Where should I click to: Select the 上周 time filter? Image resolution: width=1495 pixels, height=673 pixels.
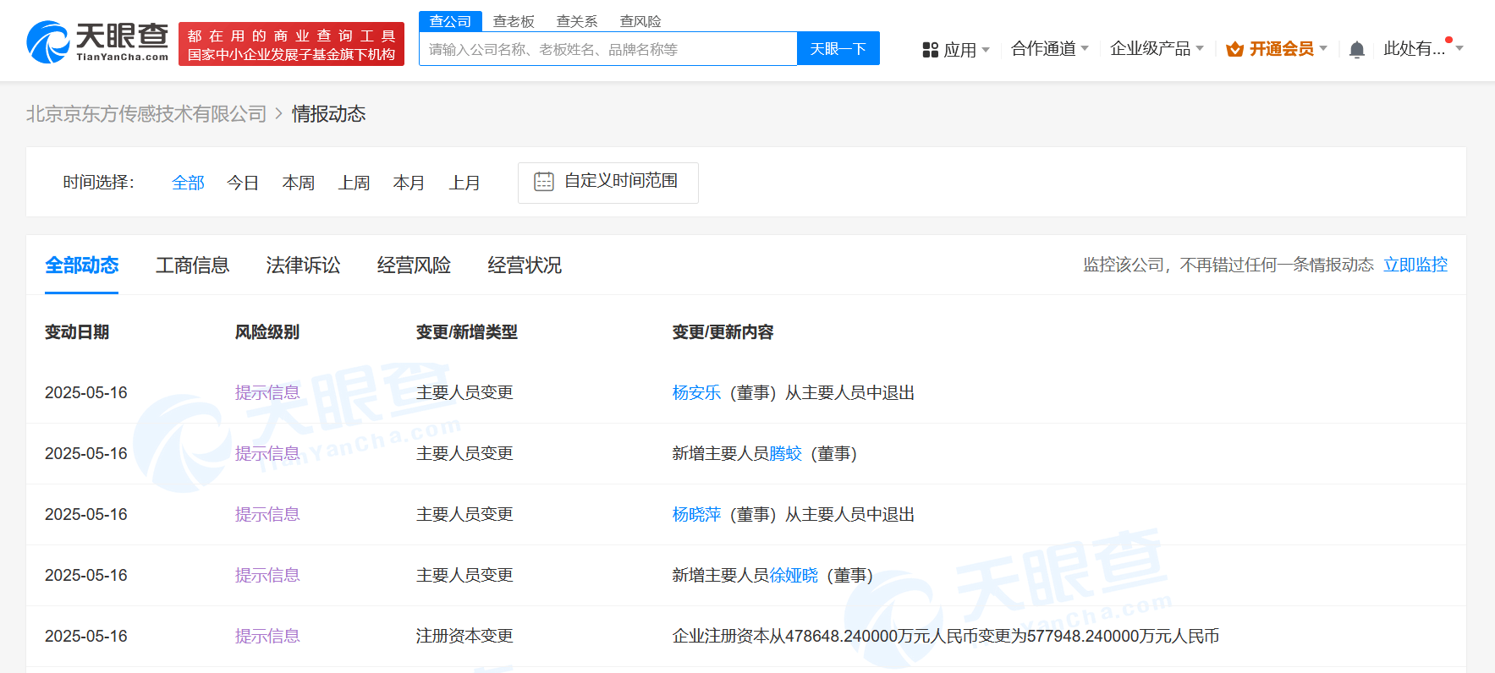point(355,183)
